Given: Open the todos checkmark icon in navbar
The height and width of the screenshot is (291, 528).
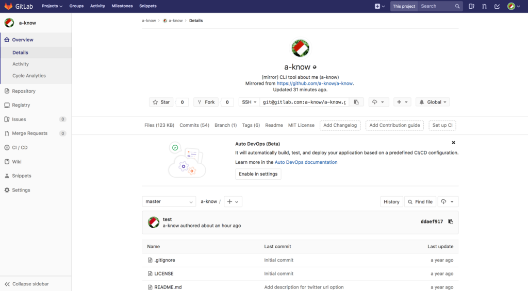Looking at the screenshot, I should click(497, 6).
